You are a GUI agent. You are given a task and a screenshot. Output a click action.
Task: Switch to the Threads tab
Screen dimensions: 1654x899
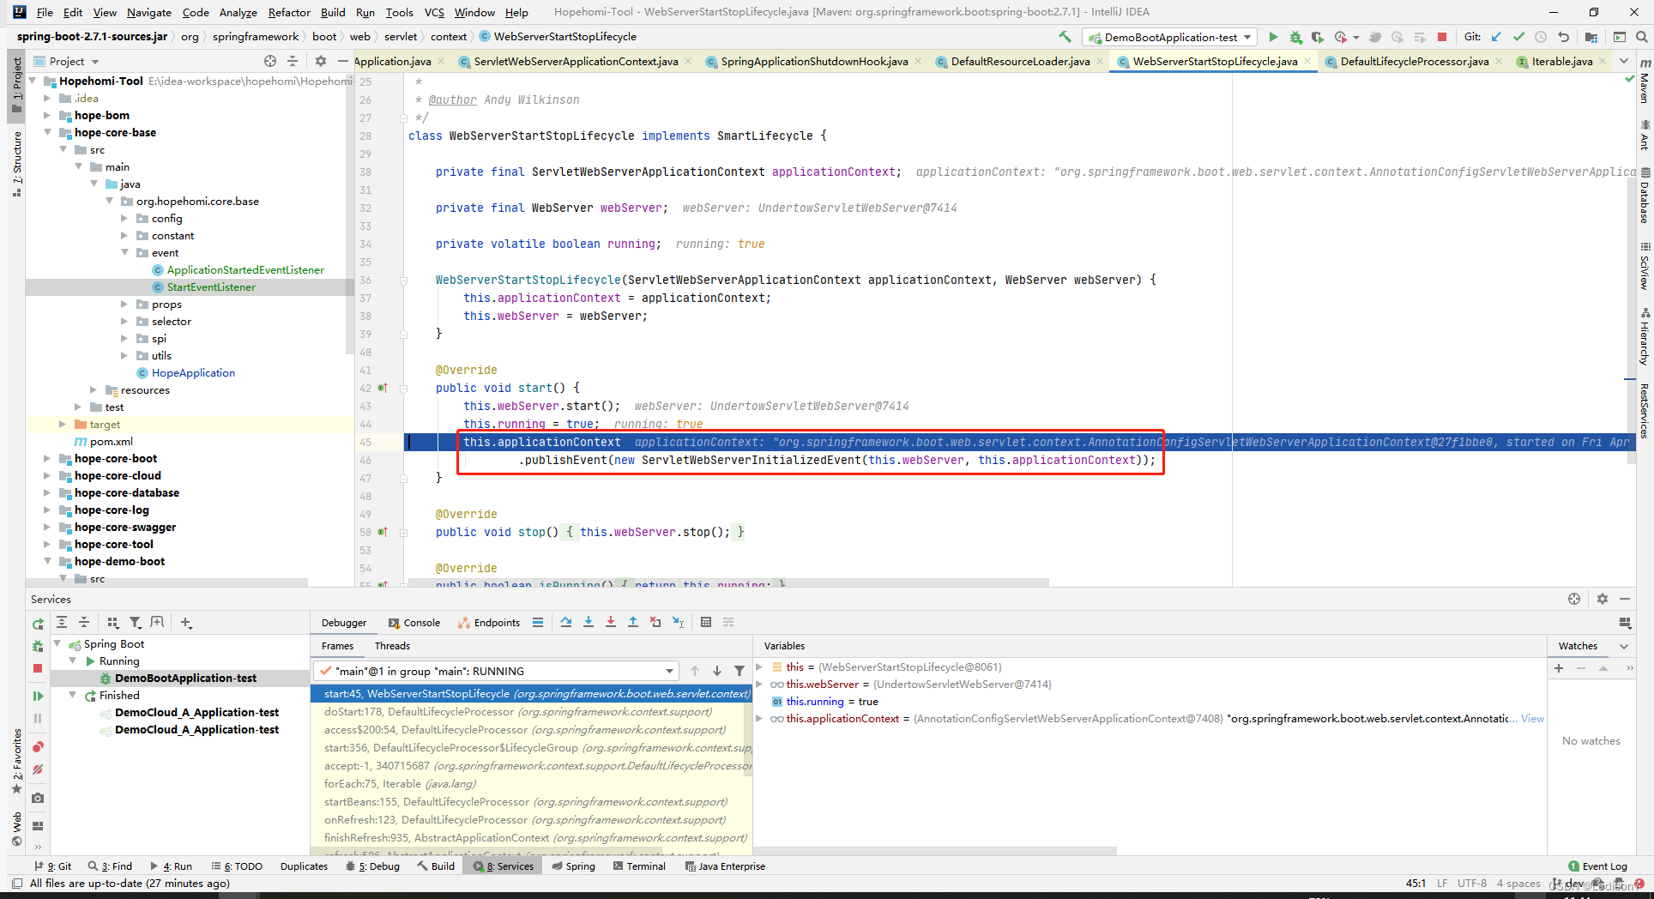click(392, 646)
